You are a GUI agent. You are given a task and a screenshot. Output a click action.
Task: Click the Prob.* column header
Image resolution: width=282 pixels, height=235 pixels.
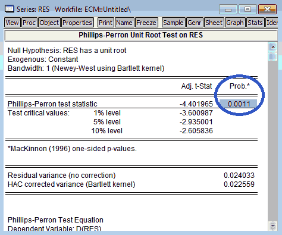(240, 86)
